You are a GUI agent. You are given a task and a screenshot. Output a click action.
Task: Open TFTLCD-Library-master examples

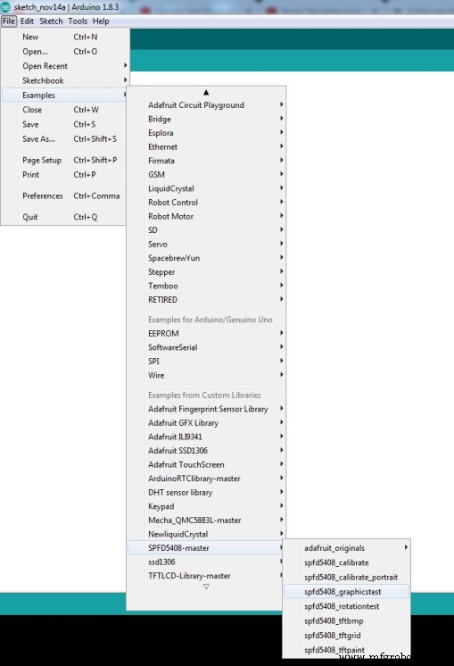(x=206, y=576)
